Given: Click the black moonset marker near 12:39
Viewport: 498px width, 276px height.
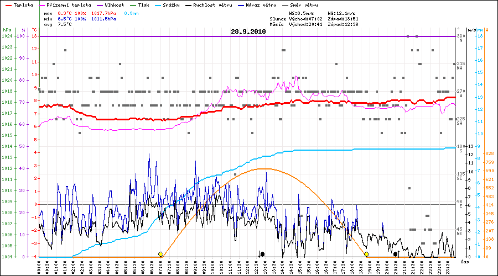Looking at the screenshot, I should pos(262,254).
